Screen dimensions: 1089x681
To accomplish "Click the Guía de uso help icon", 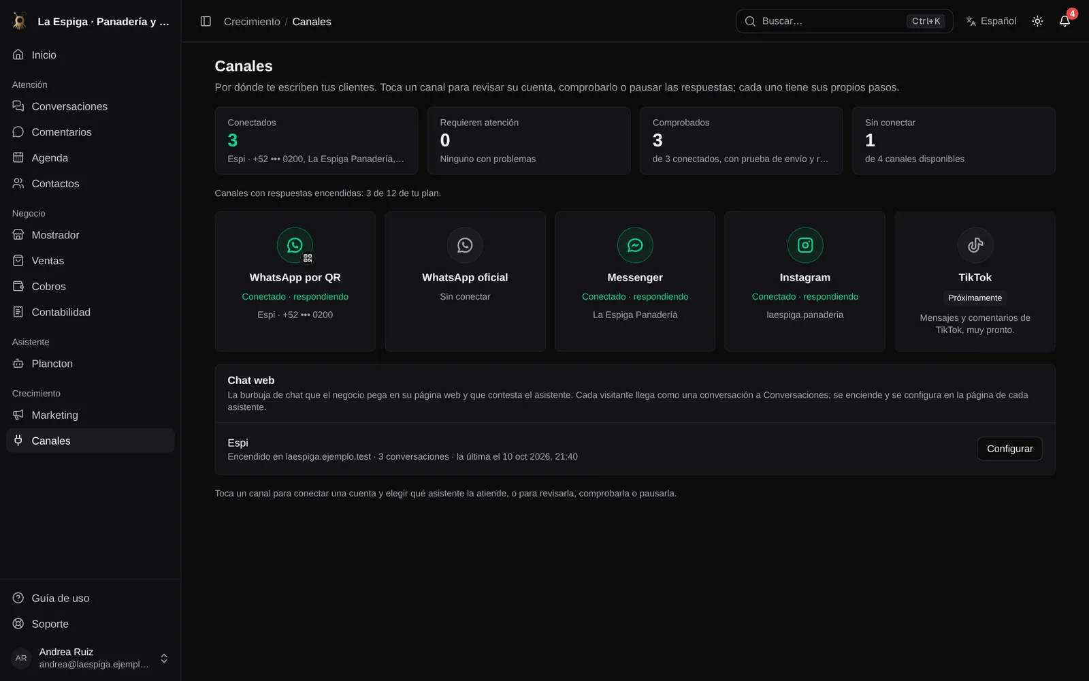I will (x=18, y=598).
